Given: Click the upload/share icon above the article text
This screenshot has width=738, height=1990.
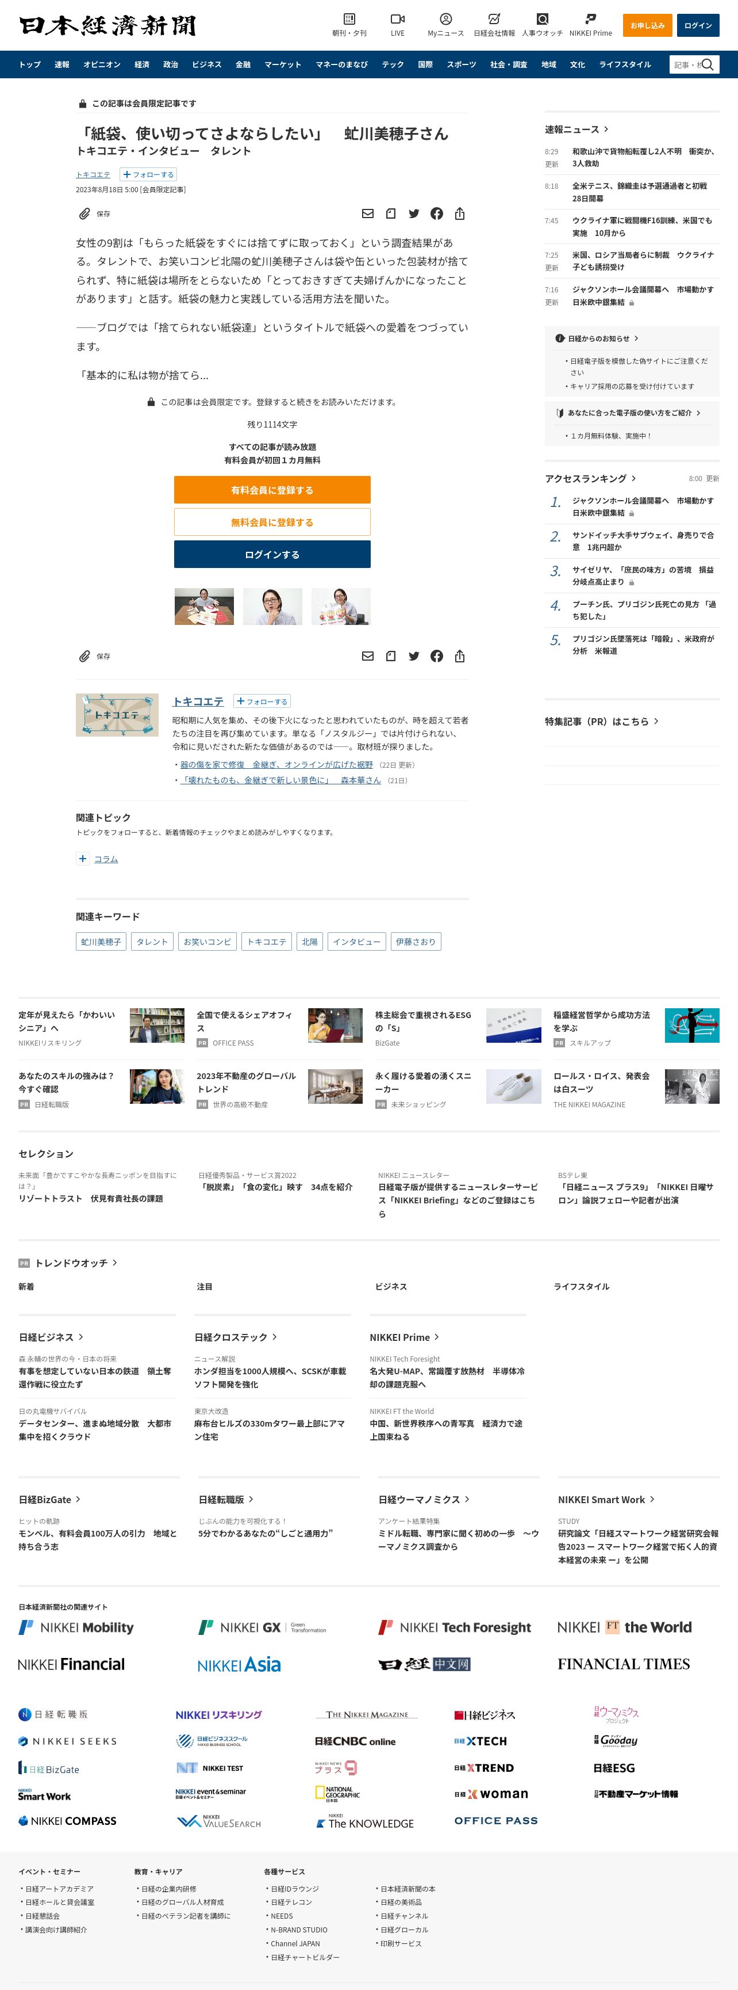Looking at the screenshot, I should [460, 213].
